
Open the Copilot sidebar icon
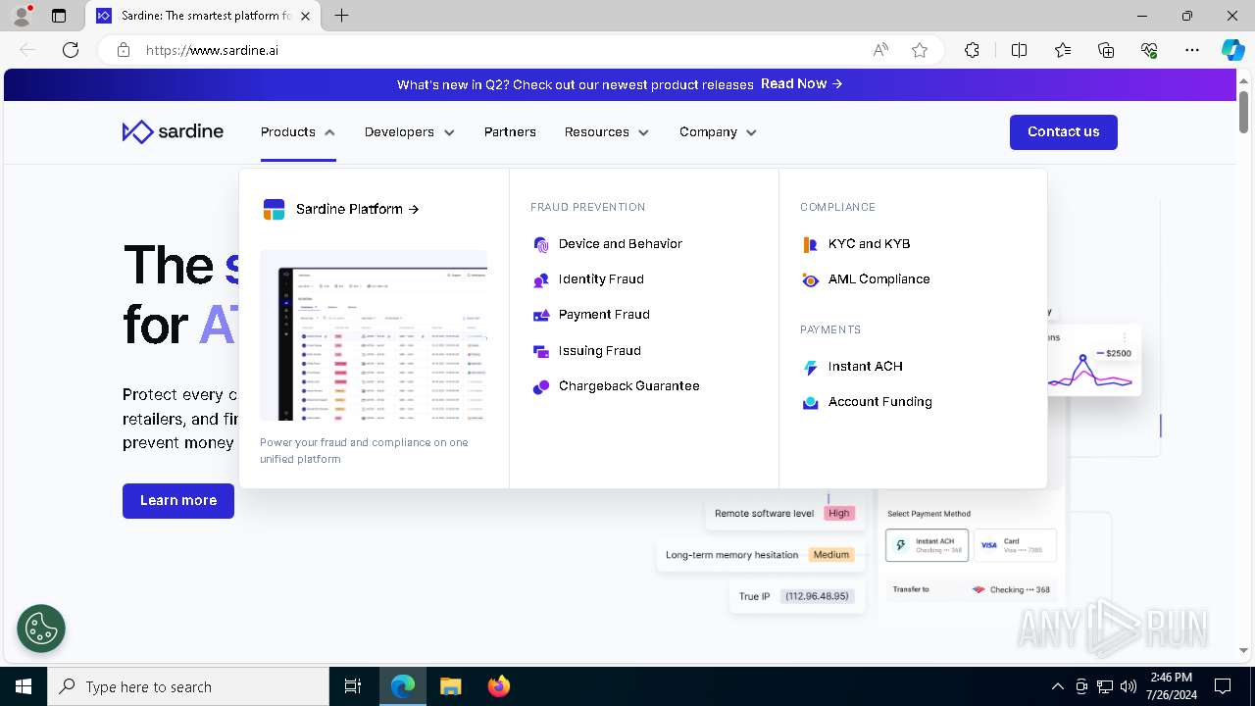[x=1232, y=50]
